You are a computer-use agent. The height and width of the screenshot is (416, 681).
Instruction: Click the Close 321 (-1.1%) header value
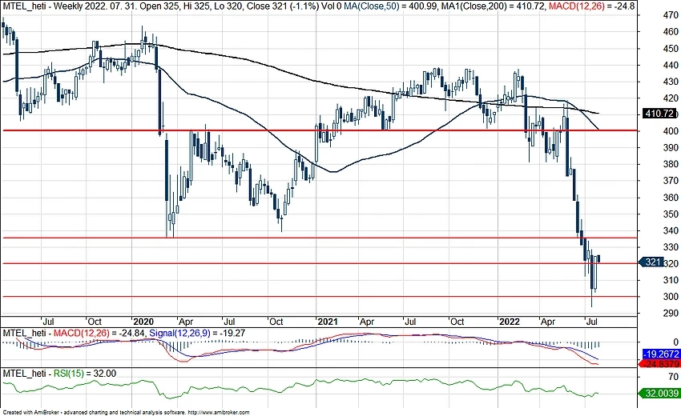[281, 6]
